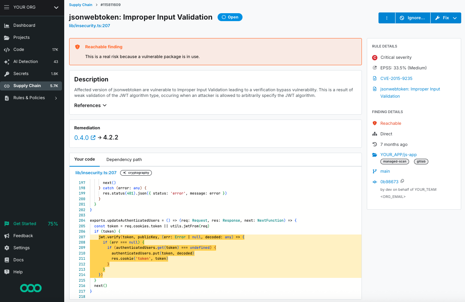Open the CVE-2015-9235 link
465x302 pixels.
click(x=395, y=78)
